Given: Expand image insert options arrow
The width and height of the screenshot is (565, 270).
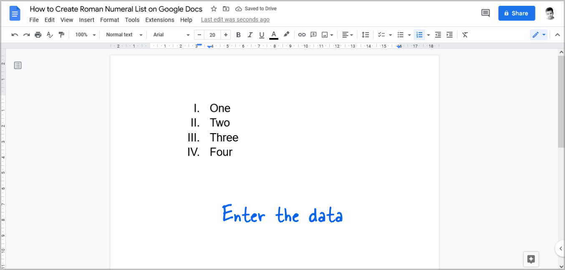Looking at the screenshot, I should (332, 35).
